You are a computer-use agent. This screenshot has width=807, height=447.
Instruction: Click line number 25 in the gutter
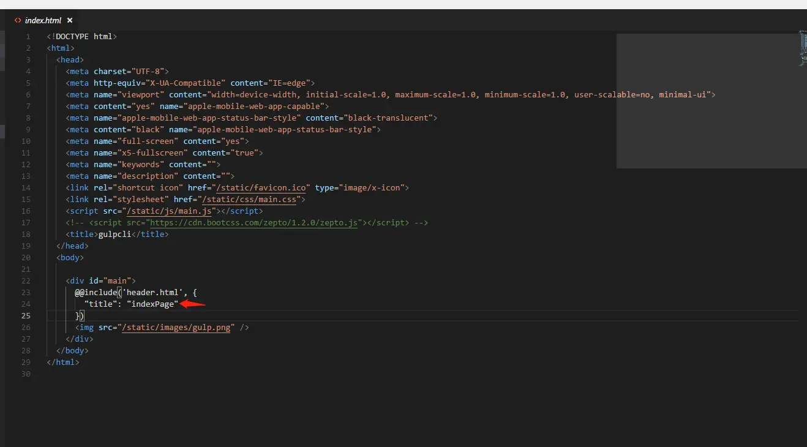[26, 315]
